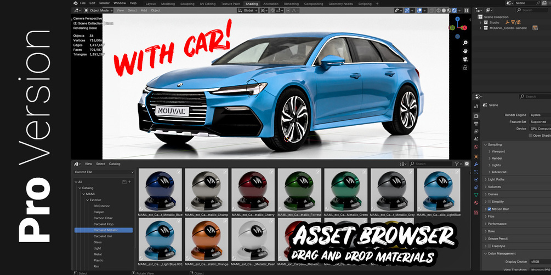The image size is (551, 275).
Task: Open the File menu
Action: point(83,3)
